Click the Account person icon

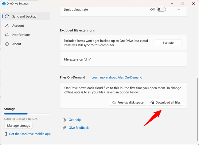tap(7, 26)
